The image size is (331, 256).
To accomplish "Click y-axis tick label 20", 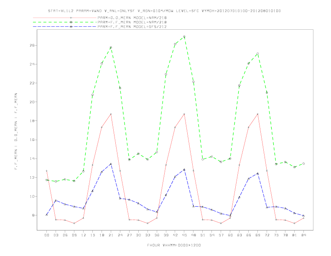I will pyautogui.click(x=32, y=102).
